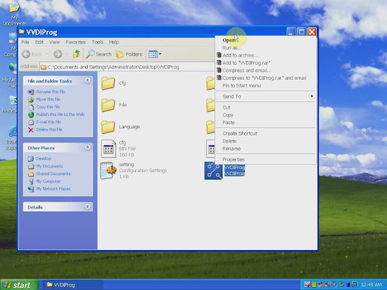This screenshot has width=387, height=290.
Task: Open the Edit menu
Action: point(39,42)
